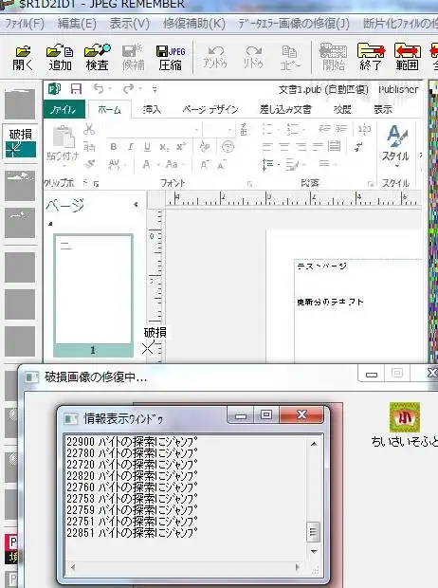This screenshot has width=438, height=588.
Task: Select the log line starting with 22753
Action: [132, 499]
